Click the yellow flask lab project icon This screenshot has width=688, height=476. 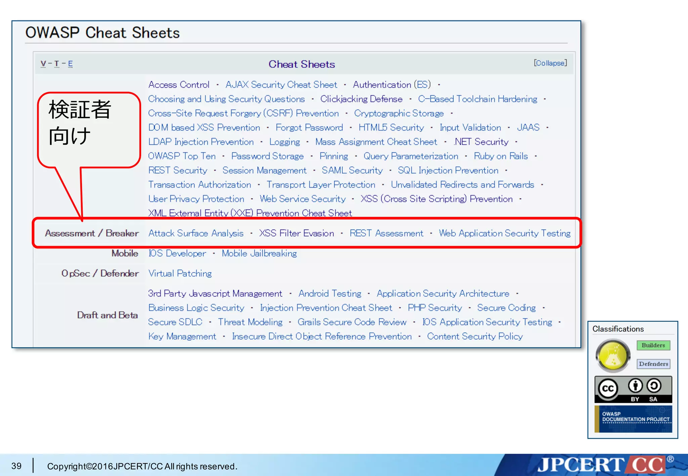pyautogui.click(x=613, y=355)
